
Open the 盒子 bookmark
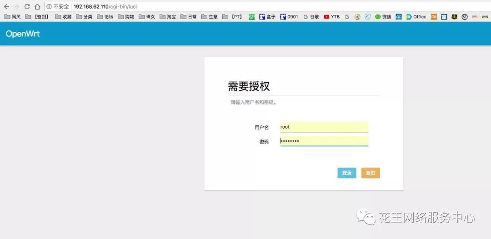pyautogui.click(x=267, y=17)
